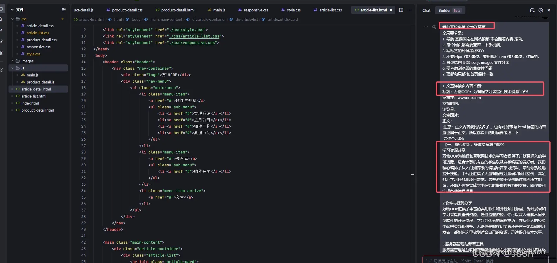Start a new chat session in the Builder panel

click(x=532, y=10)
